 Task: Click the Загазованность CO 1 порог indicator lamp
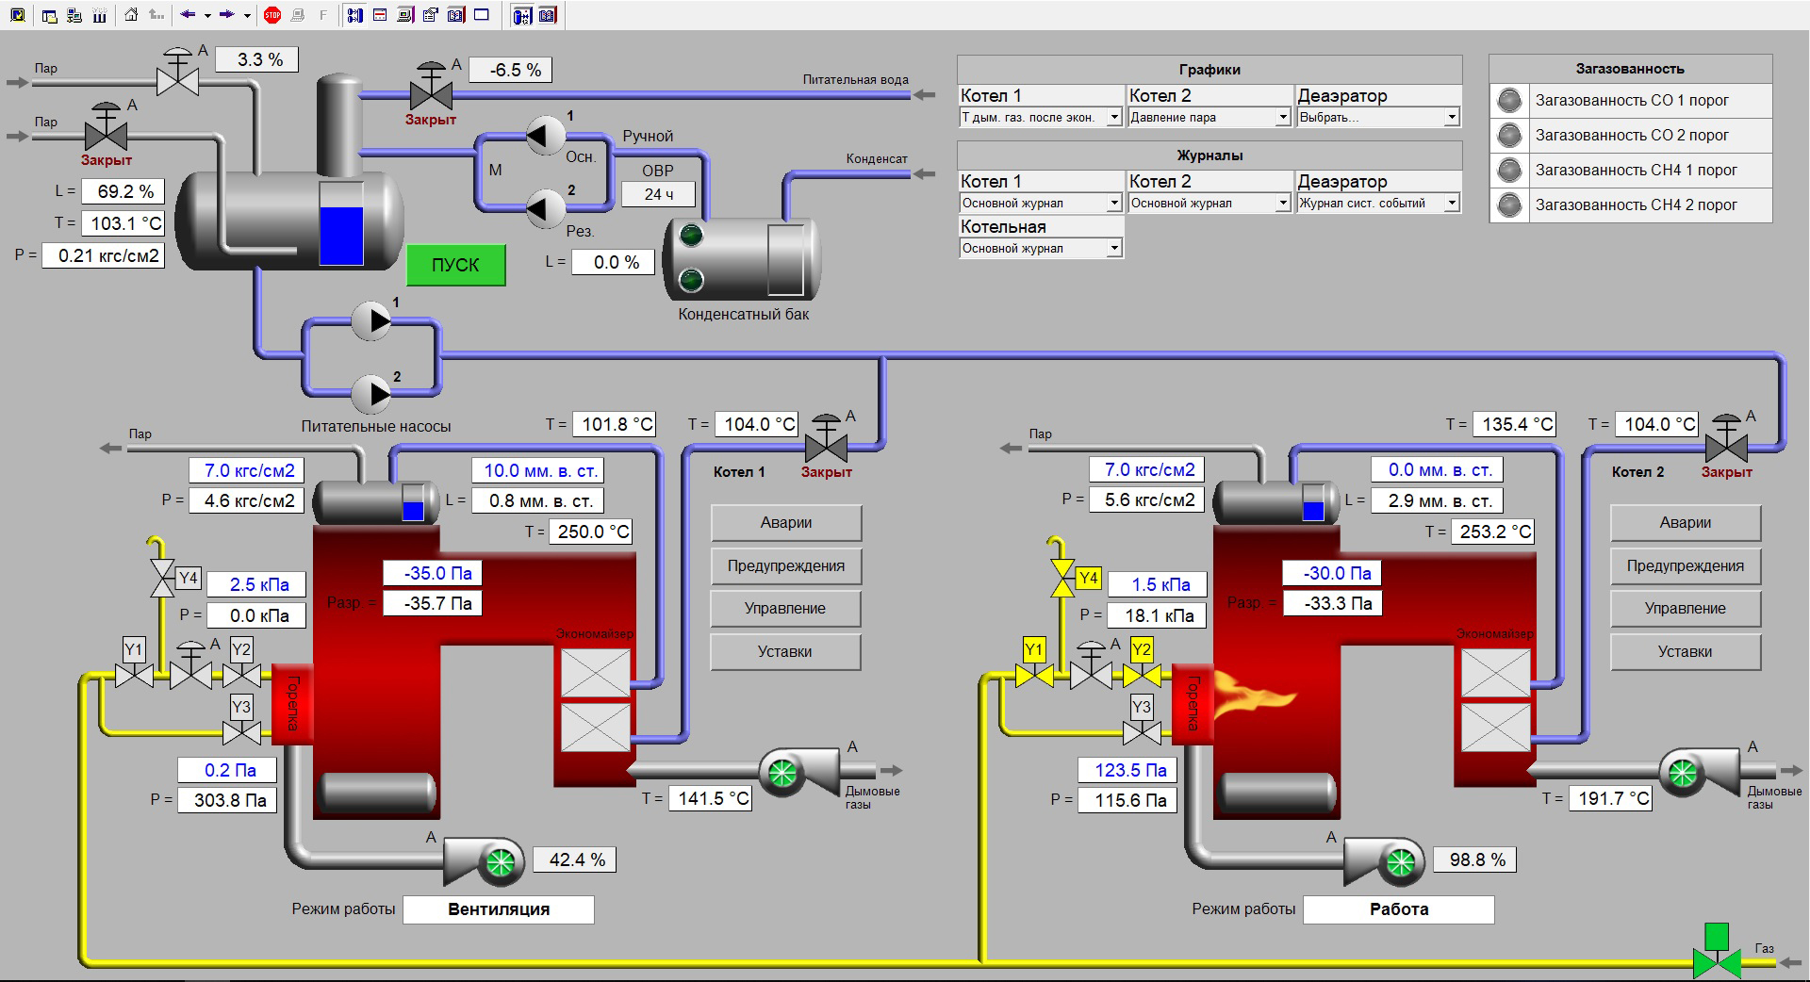(1510, 100)
